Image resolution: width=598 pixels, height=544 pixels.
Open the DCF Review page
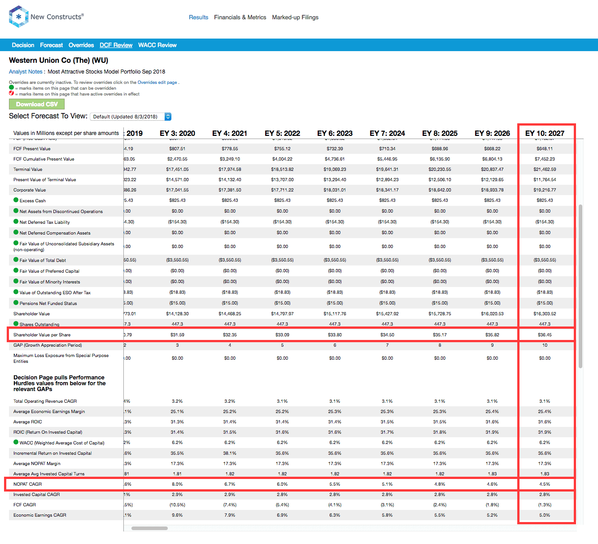coord(116,45)
